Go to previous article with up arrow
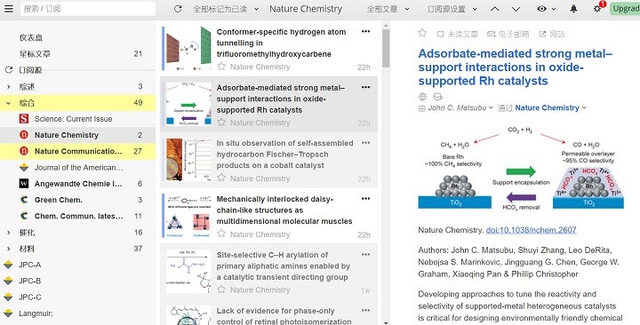640x325 pixels. click(x=495, y=9)
